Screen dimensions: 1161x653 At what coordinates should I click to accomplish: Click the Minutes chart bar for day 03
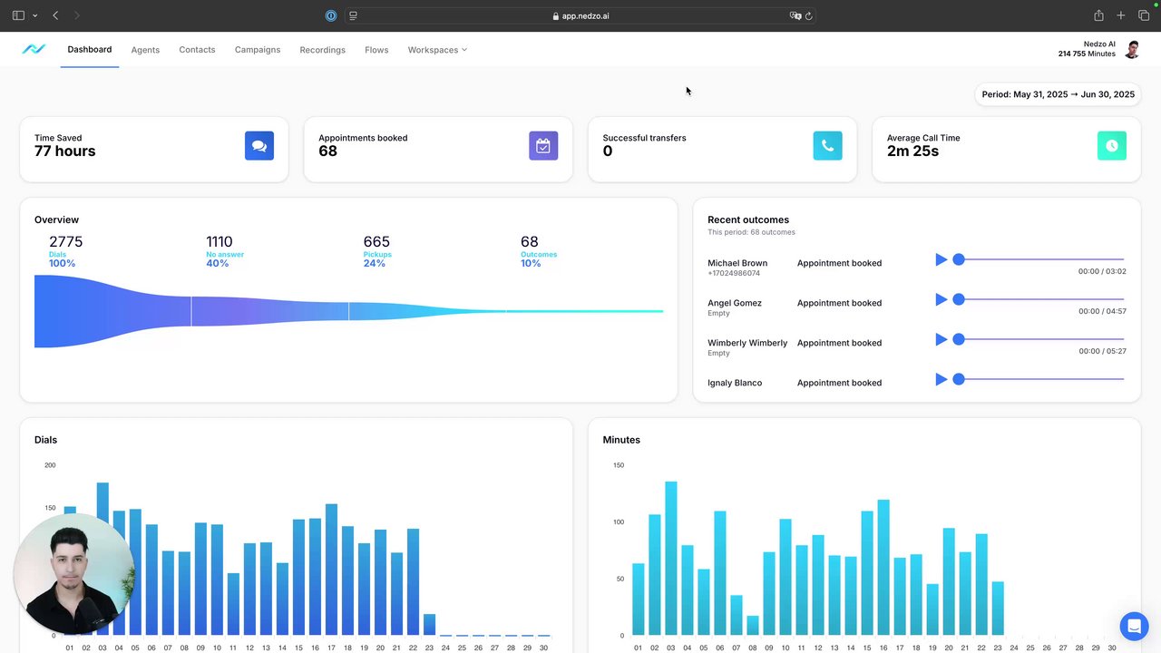(671, 559)
